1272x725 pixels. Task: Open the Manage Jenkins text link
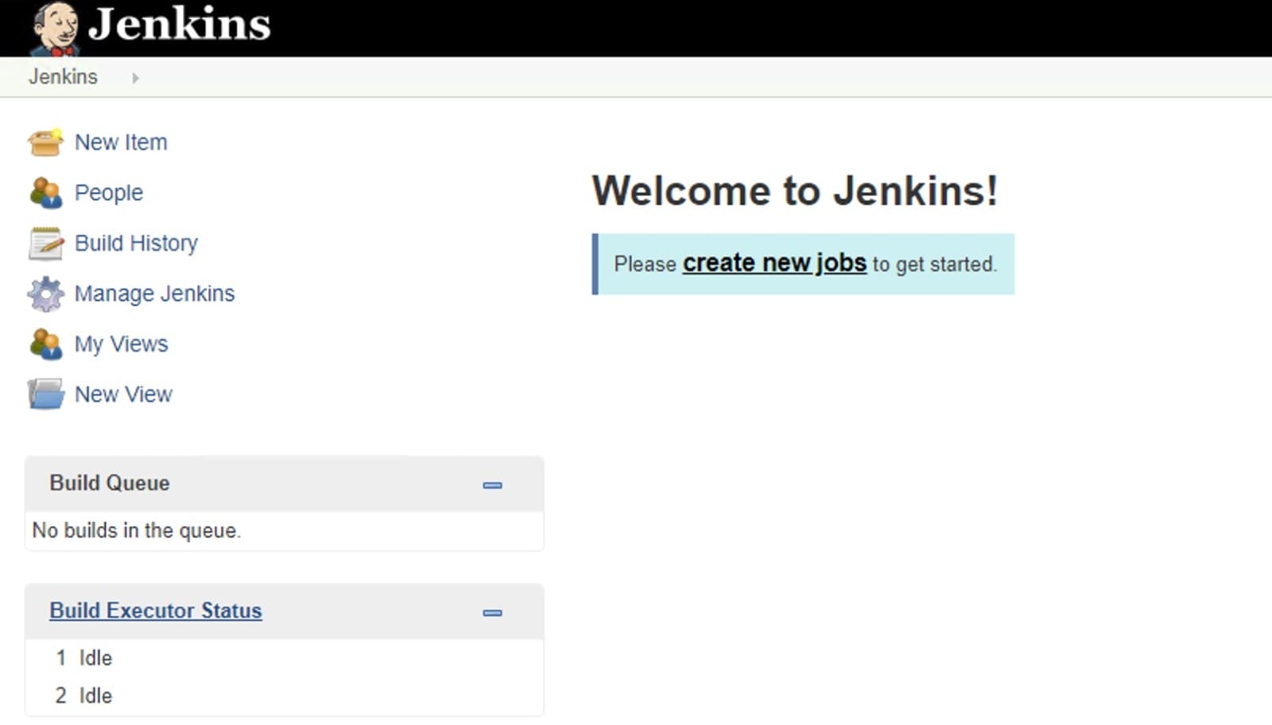tap(154, 294)
